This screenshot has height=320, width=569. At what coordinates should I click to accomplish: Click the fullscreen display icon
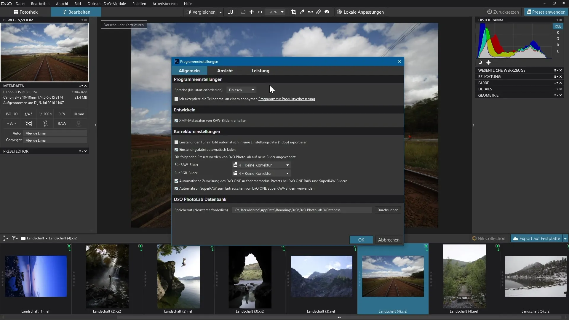[243, 12]
